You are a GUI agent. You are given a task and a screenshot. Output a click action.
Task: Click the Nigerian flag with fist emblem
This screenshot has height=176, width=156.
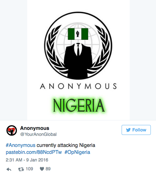(x=78, y=34)
